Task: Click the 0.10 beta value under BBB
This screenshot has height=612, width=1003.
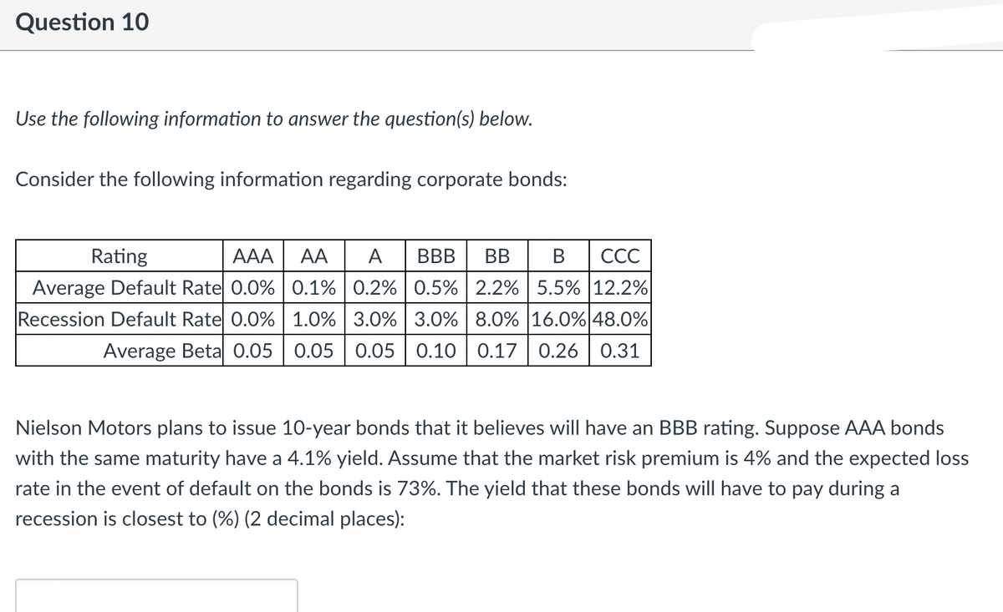Action: tap(435, 351)
